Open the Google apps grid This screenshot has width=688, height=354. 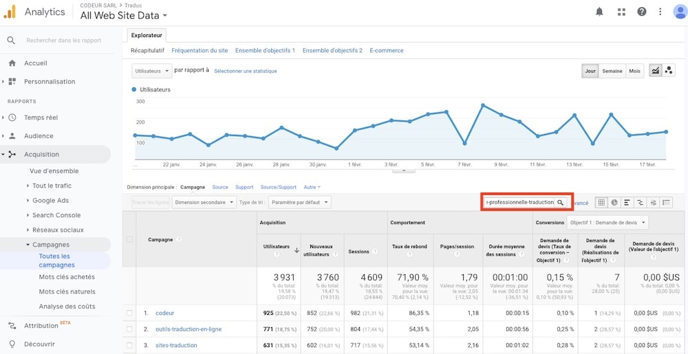(621, 12)
